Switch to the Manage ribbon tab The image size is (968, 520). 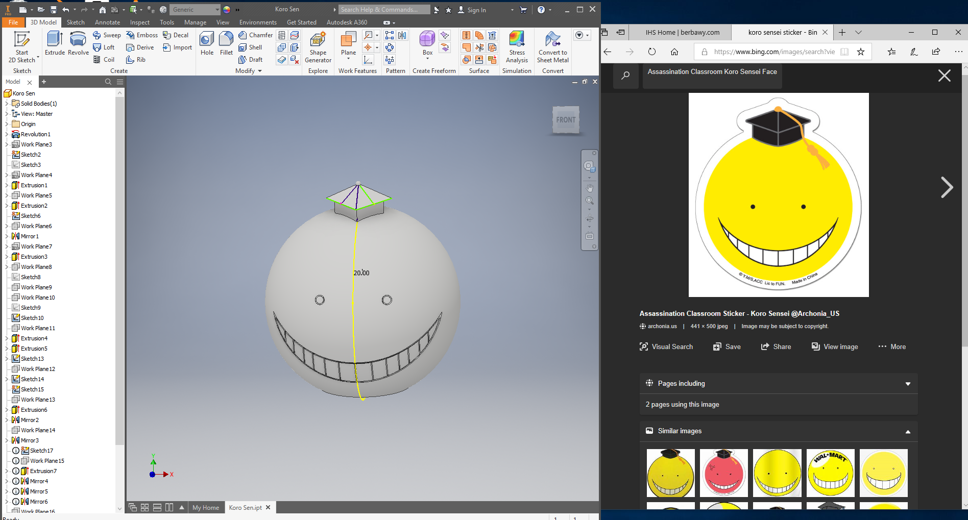pyautogui.click(x=195, y=22)
